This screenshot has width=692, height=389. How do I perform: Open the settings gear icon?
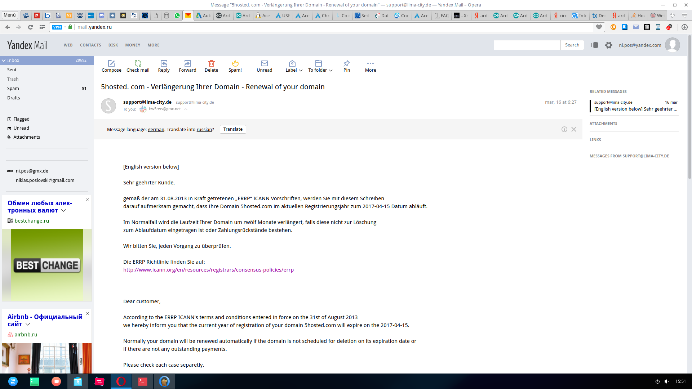coord(609,45)
